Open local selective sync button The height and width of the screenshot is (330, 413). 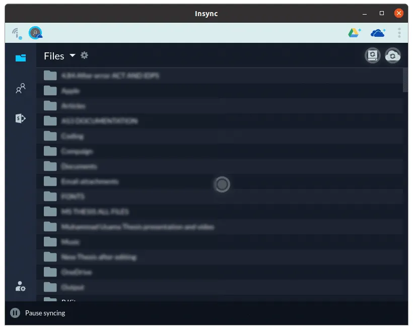pos(373,55)
